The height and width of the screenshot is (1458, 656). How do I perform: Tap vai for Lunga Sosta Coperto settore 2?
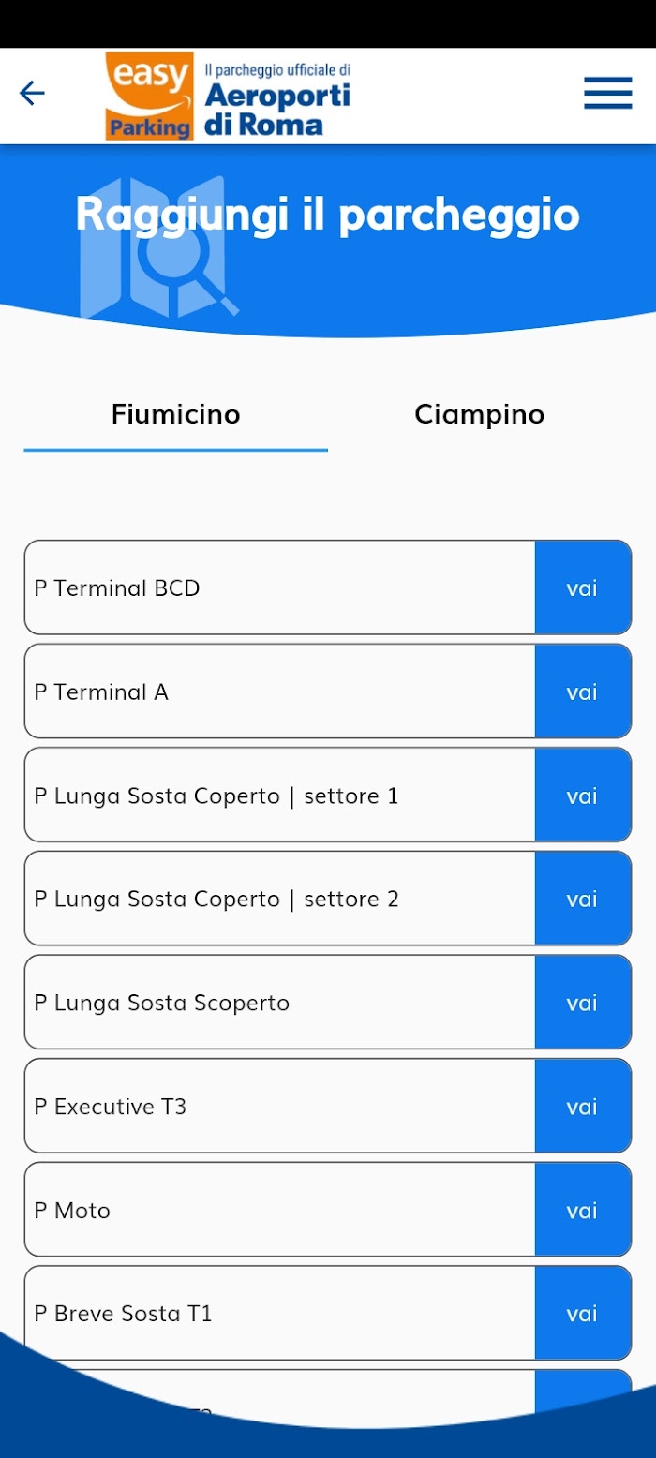[582, 899]
